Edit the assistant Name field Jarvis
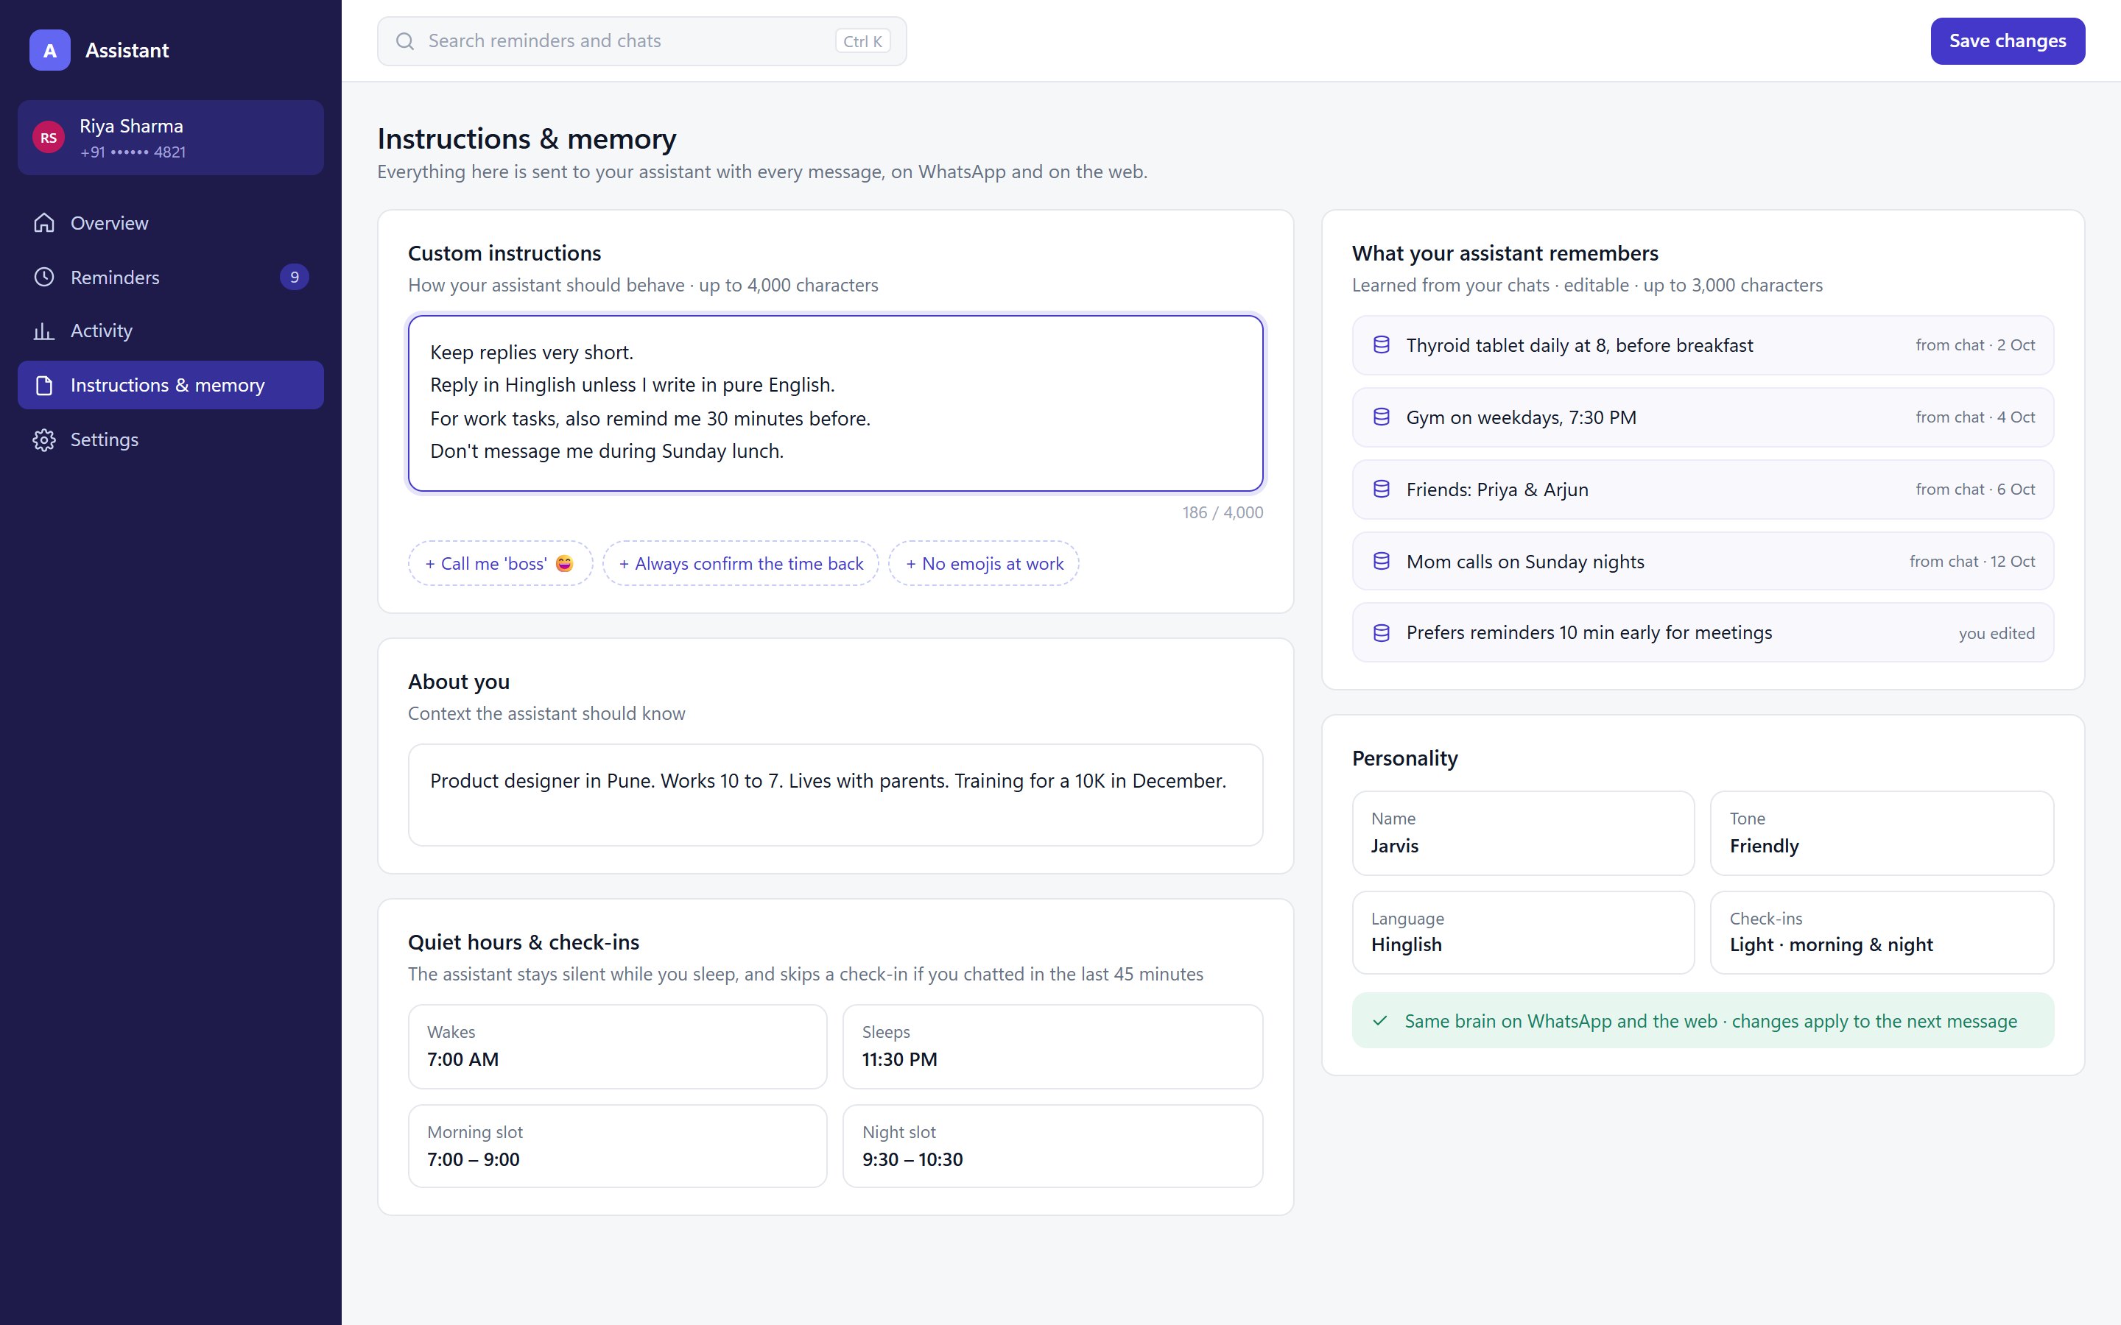2121x1325 pixels. (1523, 833)
